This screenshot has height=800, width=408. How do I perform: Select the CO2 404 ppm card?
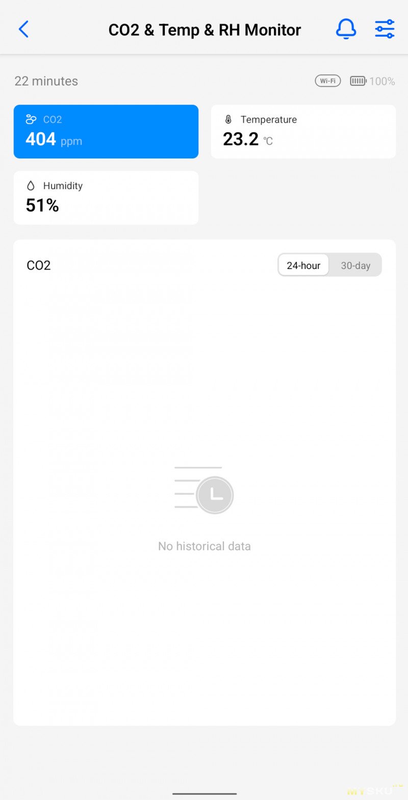coord(106,131)
